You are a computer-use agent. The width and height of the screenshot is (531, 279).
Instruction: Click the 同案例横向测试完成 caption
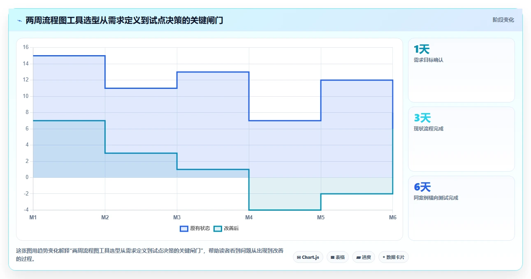[x=436, y=198]
